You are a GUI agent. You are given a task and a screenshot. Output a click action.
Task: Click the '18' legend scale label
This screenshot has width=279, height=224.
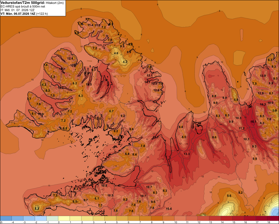(269, 222)
